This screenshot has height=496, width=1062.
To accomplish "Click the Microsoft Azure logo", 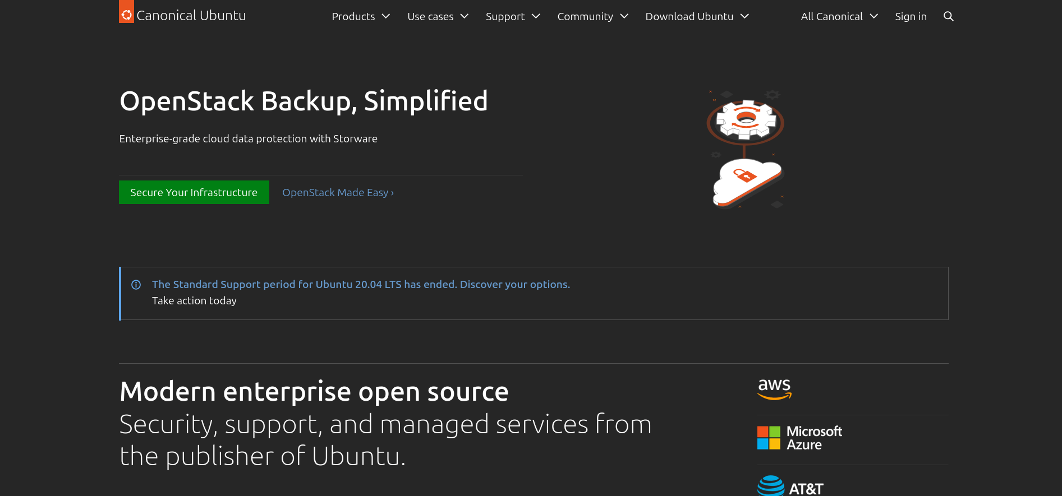I will click(x=799, y=438).
